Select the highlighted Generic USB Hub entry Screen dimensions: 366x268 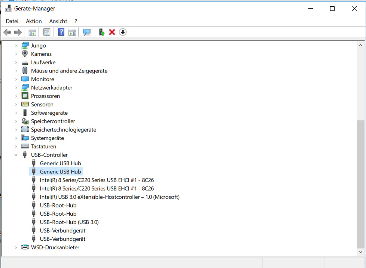coord(61,172)
